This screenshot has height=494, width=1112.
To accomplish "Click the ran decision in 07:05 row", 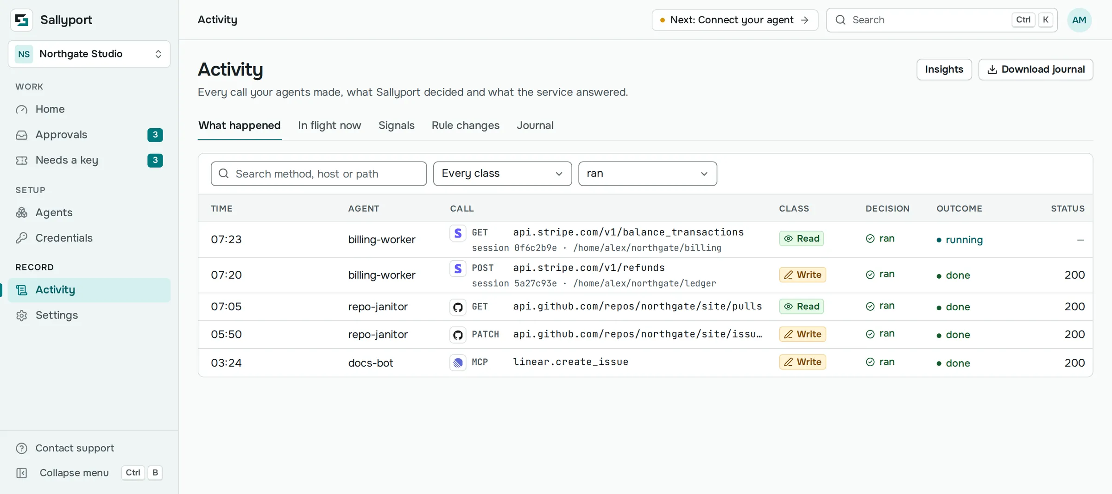I will pos(880,306).
